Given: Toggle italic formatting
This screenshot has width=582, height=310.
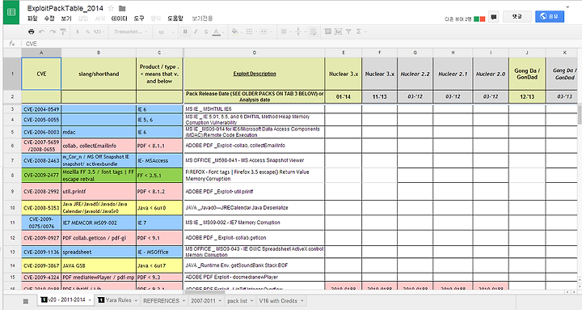Looking at the screenshot, I should 196,32.
